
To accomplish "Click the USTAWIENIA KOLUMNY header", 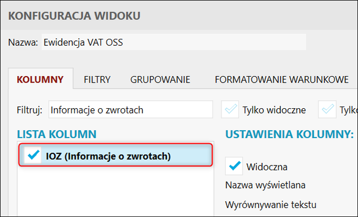I will [x=289, y=134].
